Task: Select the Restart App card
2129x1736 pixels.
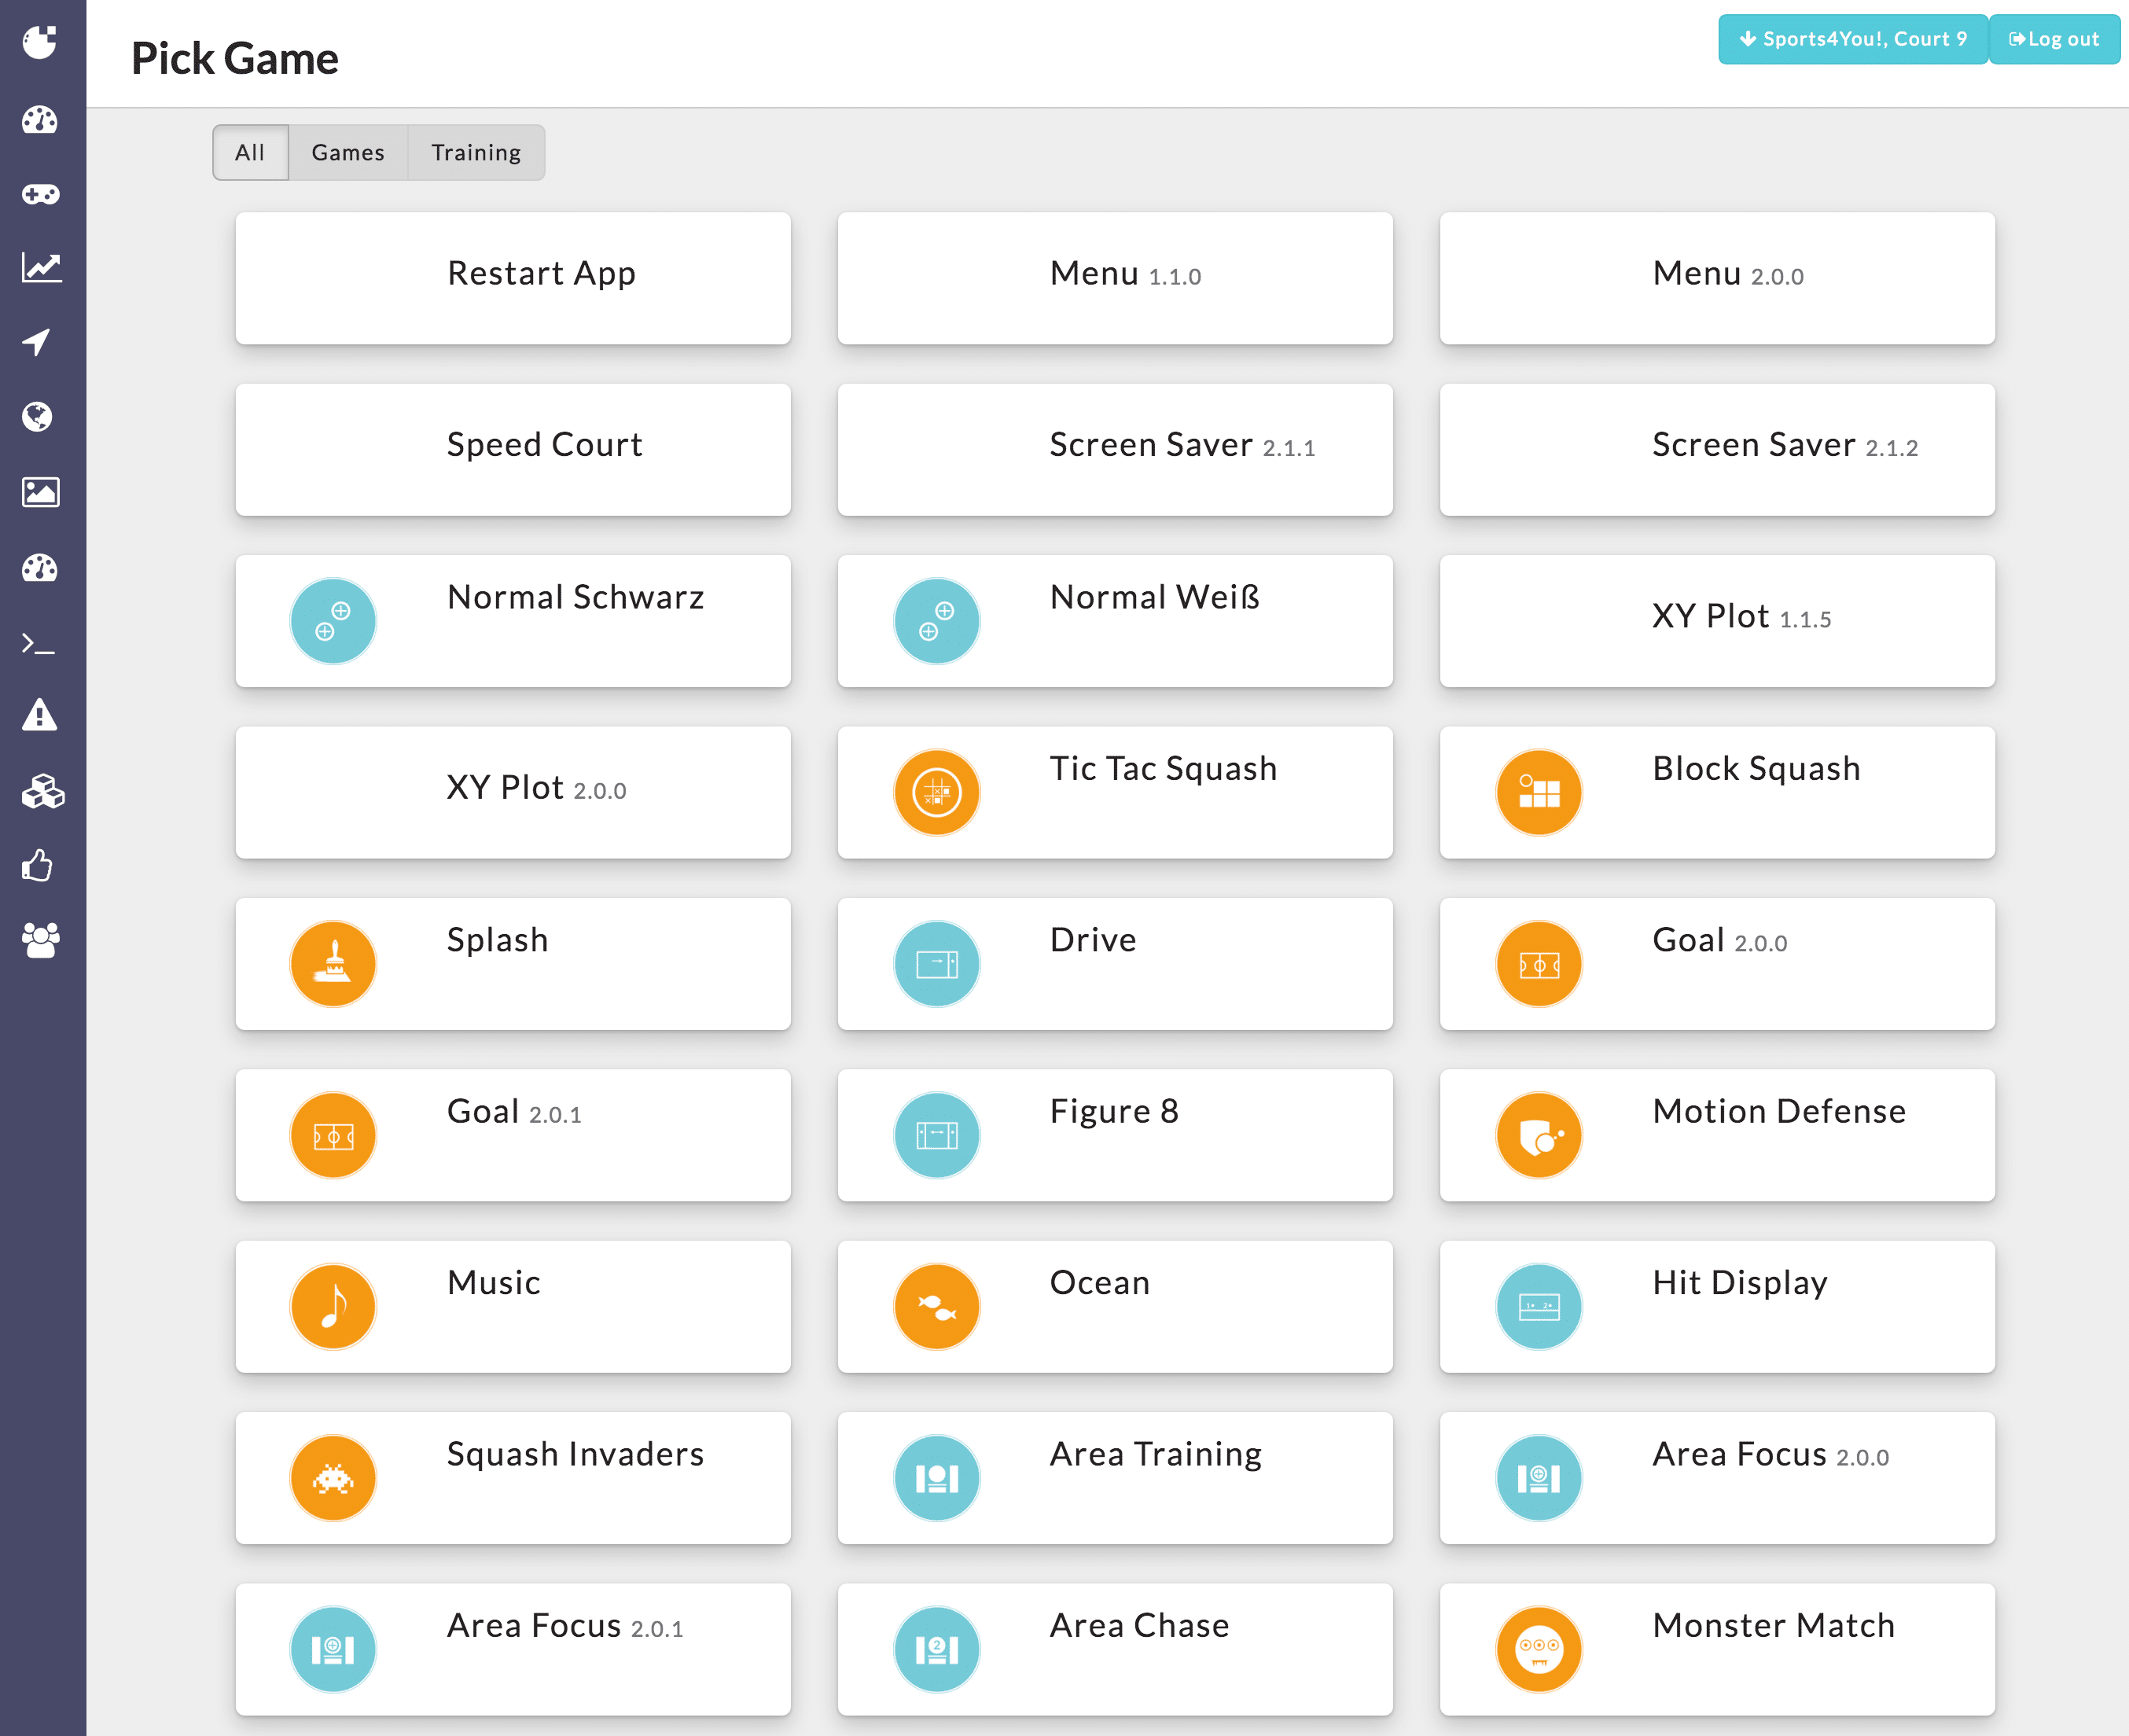Action: pyautogui.click(x=513, y=278)
